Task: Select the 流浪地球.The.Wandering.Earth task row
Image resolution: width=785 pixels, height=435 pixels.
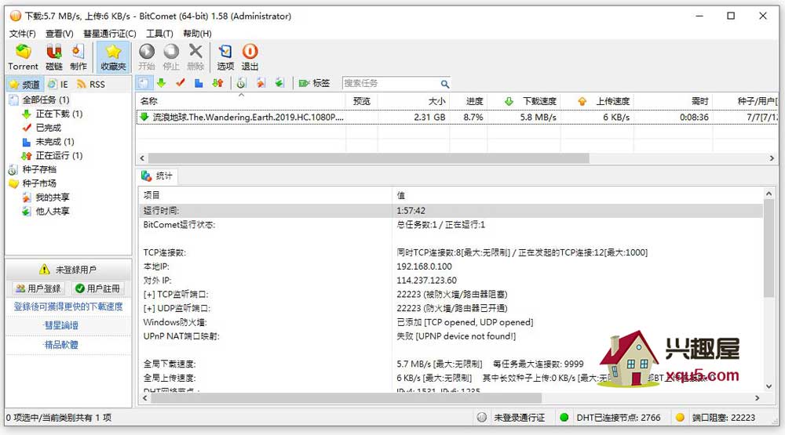Action: click(x=457, y=117)
